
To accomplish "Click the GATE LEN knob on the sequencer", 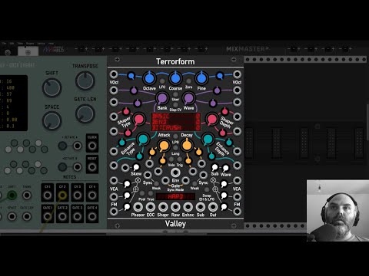I will (x=85, y=113).
